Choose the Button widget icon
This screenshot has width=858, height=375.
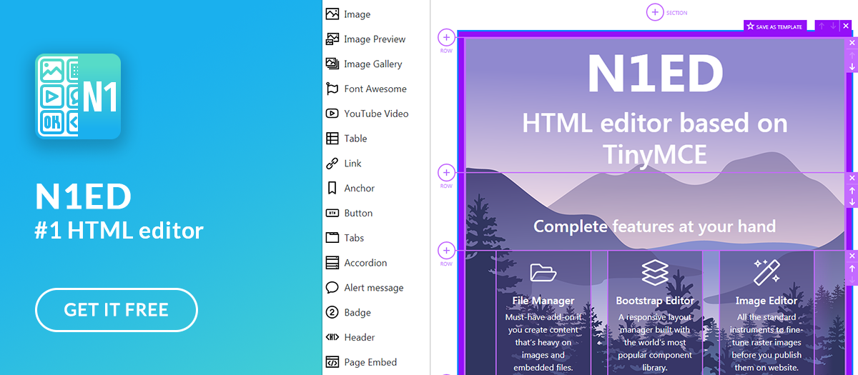tap(332, 213)
